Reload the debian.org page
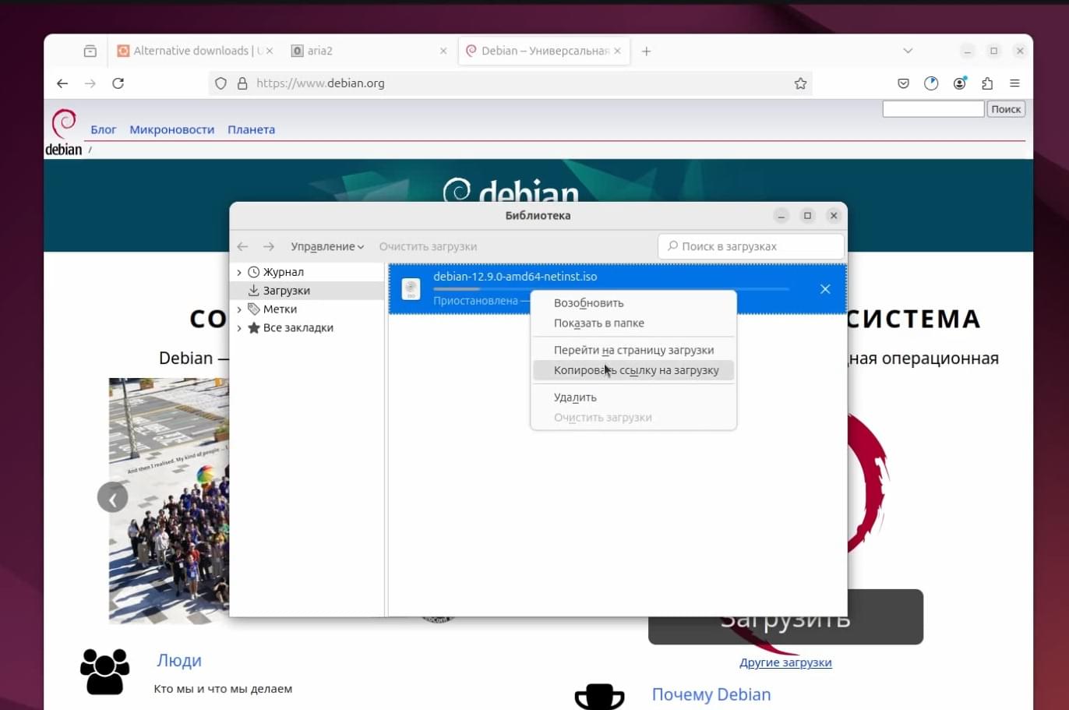 [x=118, y=83]
